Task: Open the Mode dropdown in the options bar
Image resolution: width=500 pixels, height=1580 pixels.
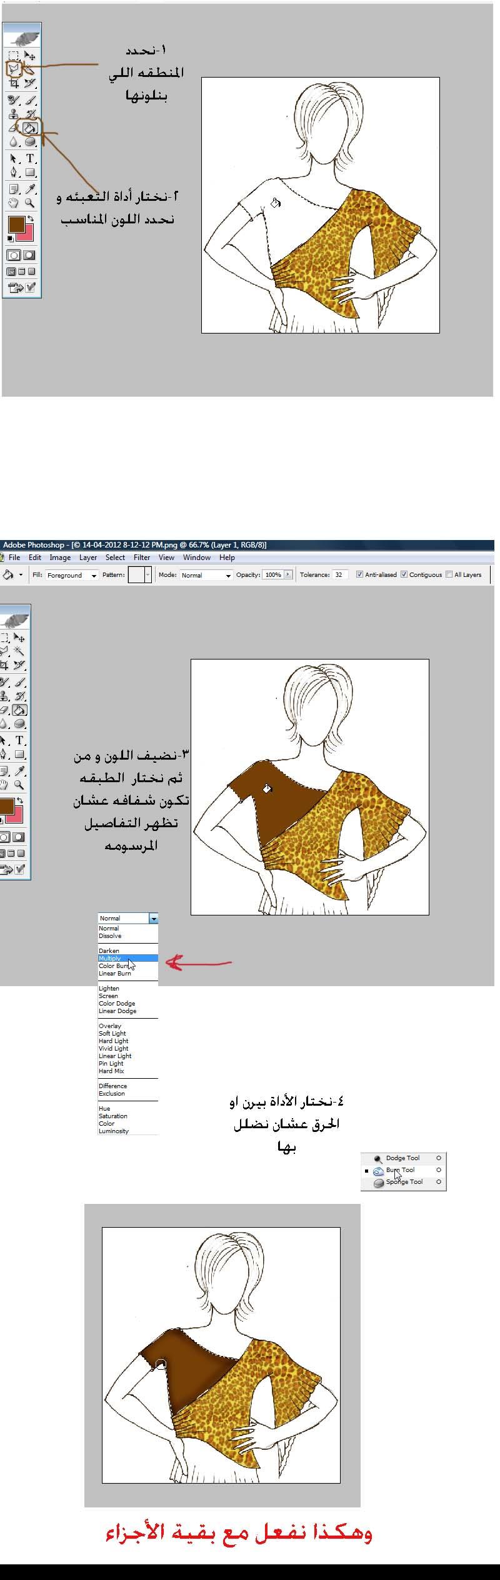Action: [x=206, y=575]
